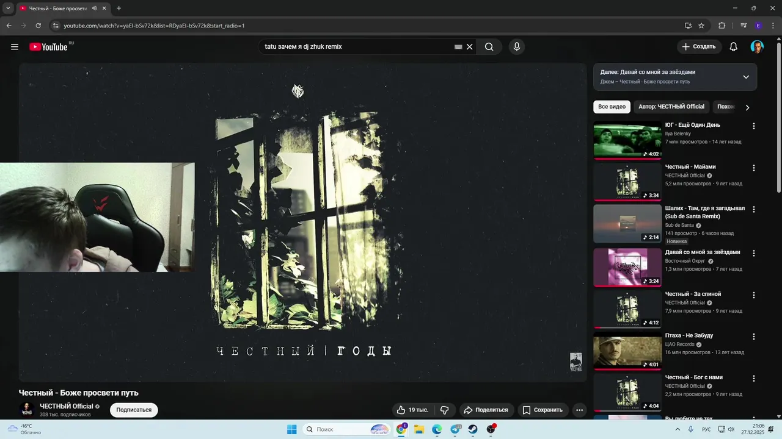Expand the Далее playlist panel chevron
782x439 pixels.
pyautogui.click(x=746, y=77)
